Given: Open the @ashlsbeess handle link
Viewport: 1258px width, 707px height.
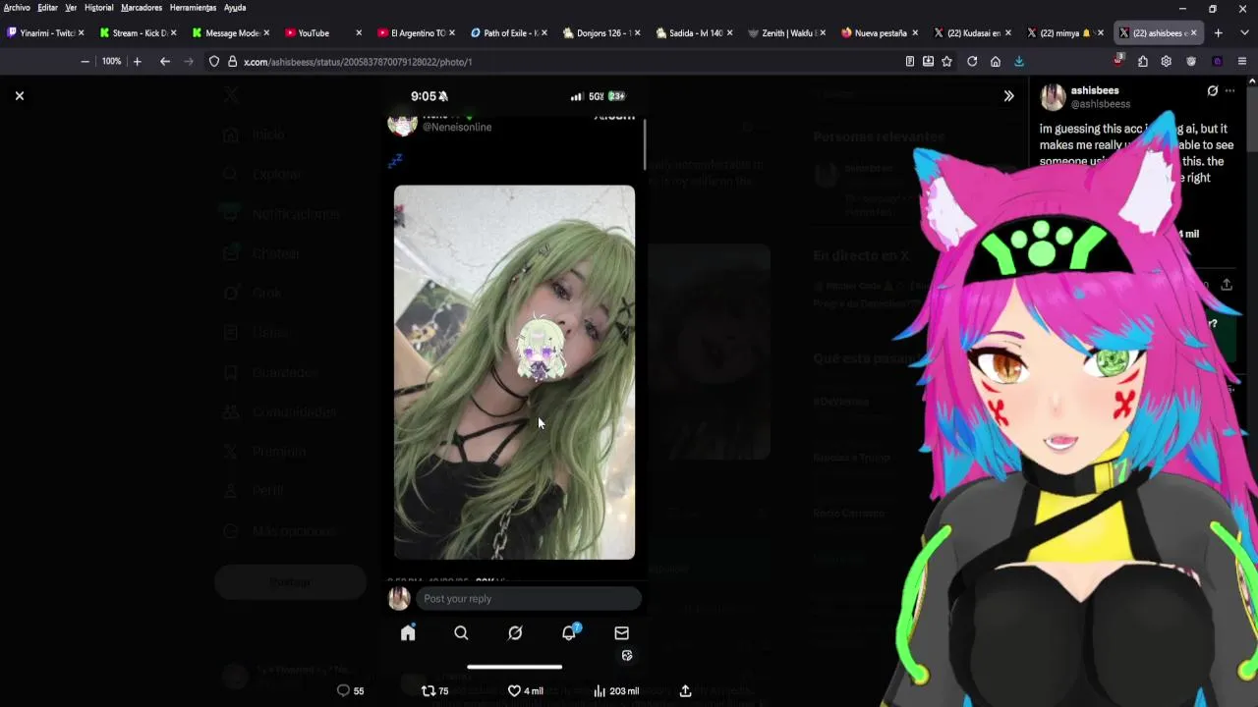Looking at the screenshot, I should point(1100,104).
